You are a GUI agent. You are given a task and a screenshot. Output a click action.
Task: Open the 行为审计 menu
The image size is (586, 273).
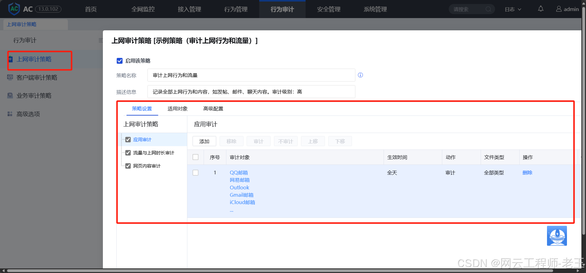(282, 9)
